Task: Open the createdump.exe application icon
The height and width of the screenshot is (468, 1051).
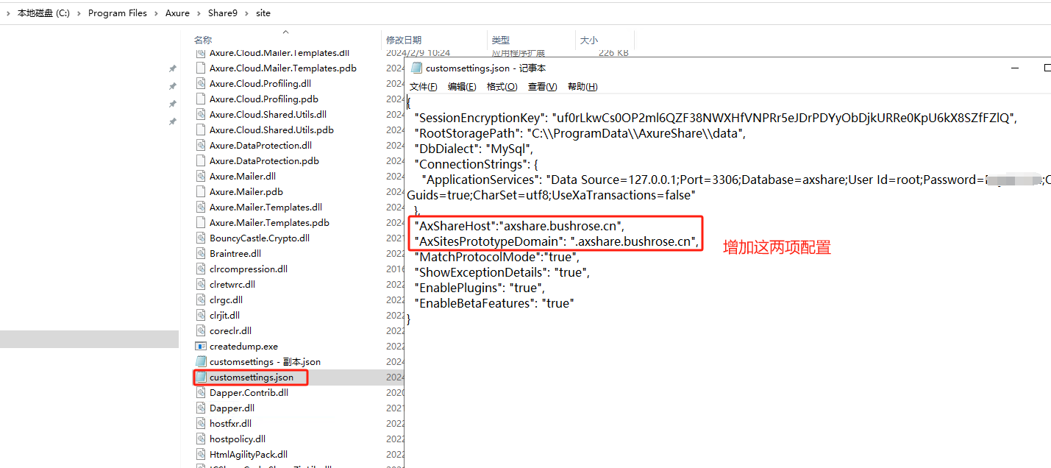Action: coord(202,346)
